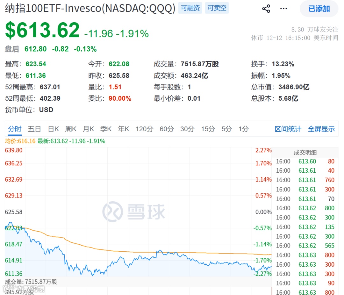This screenshot has width=344, height=295.
Task: Click the after-hours price 612.80
Action: coord(36,49)
